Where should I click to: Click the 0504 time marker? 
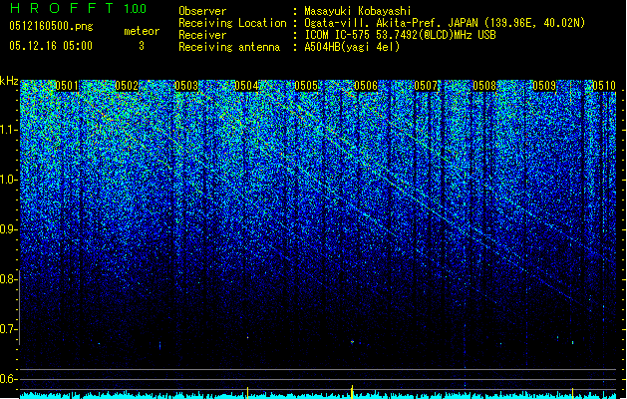pyautogui.click(x=246, y=86)
